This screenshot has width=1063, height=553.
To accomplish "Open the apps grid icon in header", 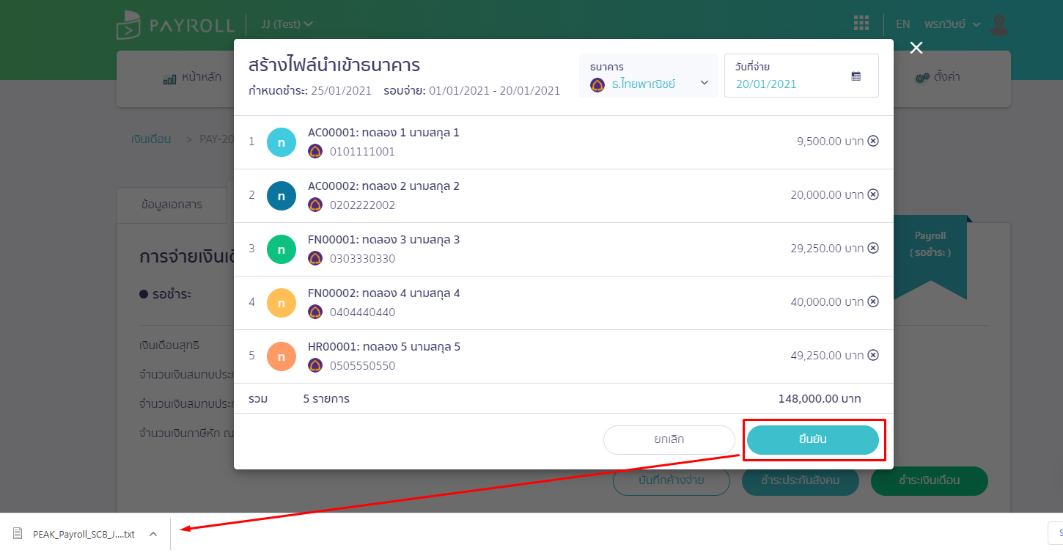I will click(x=861, y=23).
